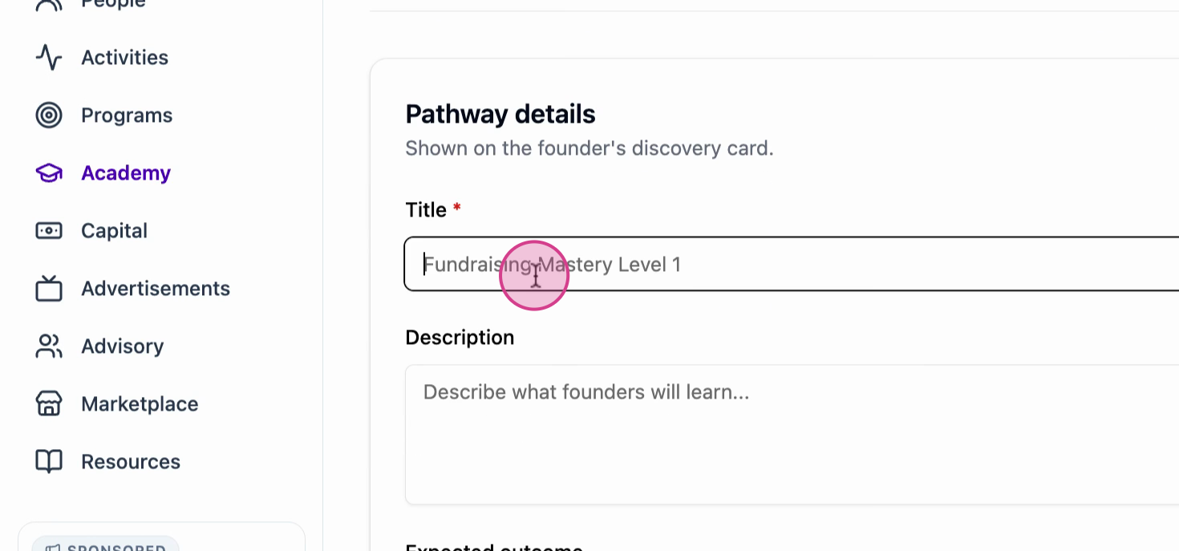Go to the Marketplace label
Viewport: 1179px width, 551px height.
click(140, 404)
